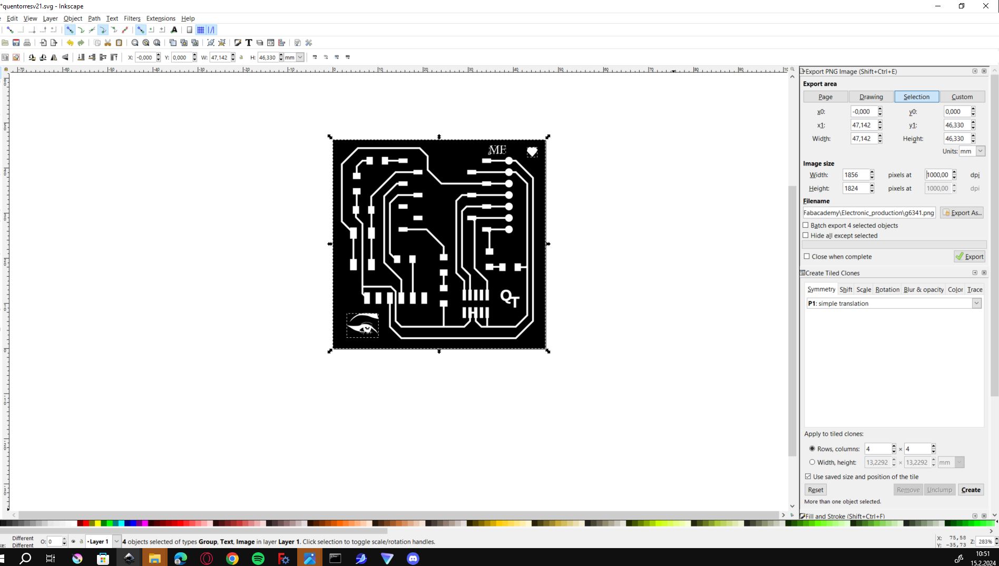This screenshot has height=566, width=999.
Task: Save the document via floppy icon
Action: [x=16, y=43]
